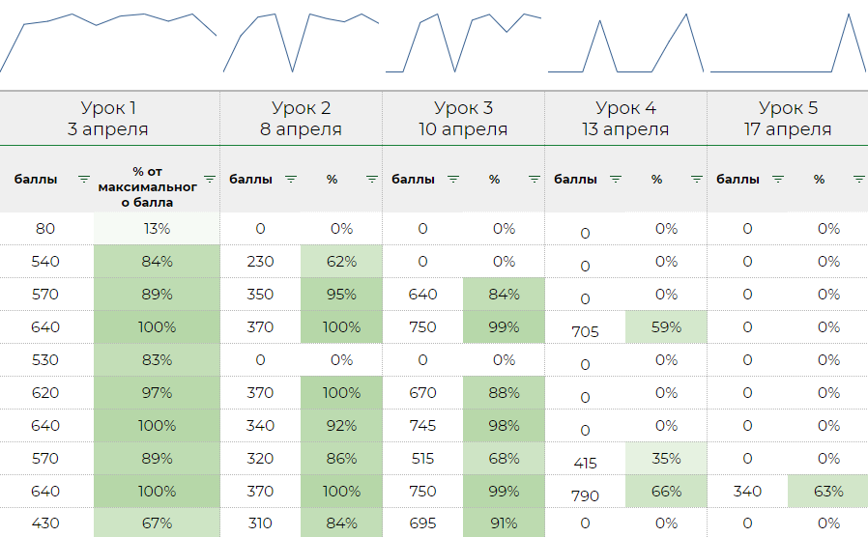
Task: Click filter icon for Урок 2 баллы
Action: pyautogui.click(x=291, y=179)
